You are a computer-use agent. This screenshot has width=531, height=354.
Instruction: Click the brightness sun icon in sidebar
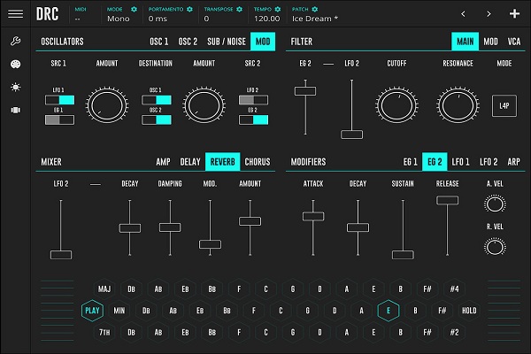(14, 87)
